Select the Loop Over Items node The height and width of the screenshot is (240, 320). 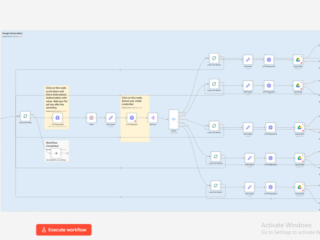point(25,116)
